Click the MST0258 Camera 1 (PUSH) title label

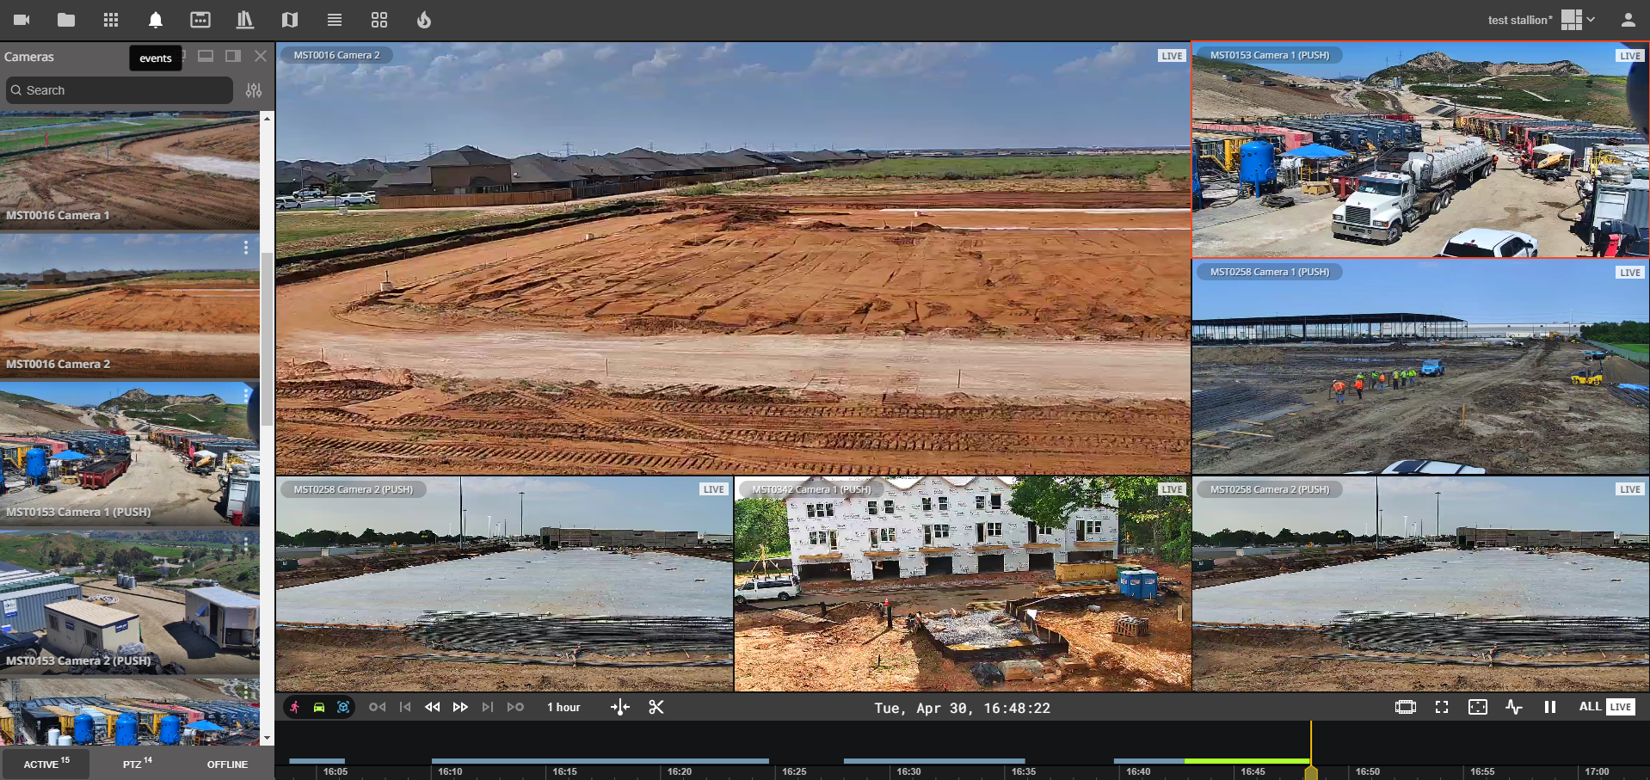pyautogui.click(x=1270, y=272)
